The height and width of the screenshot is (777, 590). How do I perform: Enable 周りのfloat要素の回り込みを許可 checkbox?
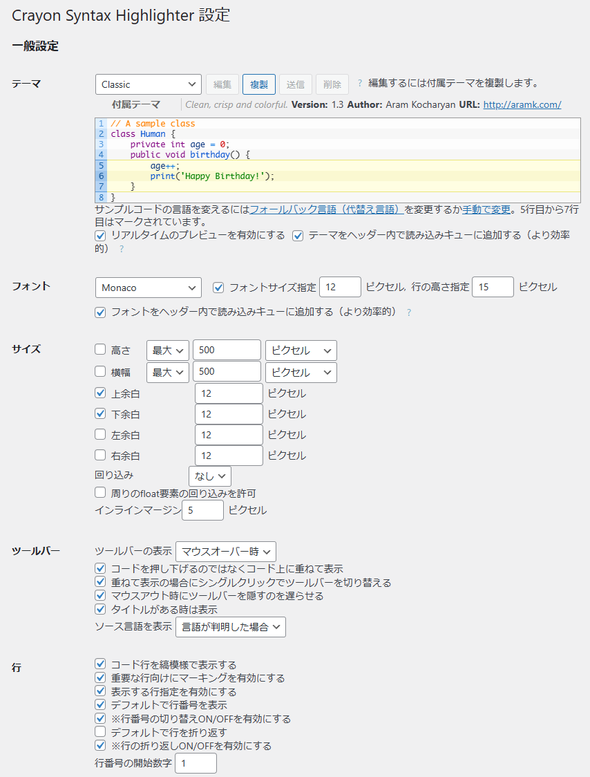pyautogui.click(x=101, y=493)
